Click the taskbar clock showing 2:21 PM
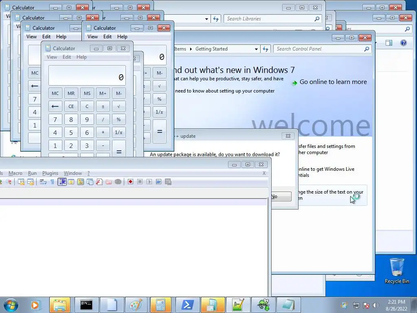 tap(396, 305)
